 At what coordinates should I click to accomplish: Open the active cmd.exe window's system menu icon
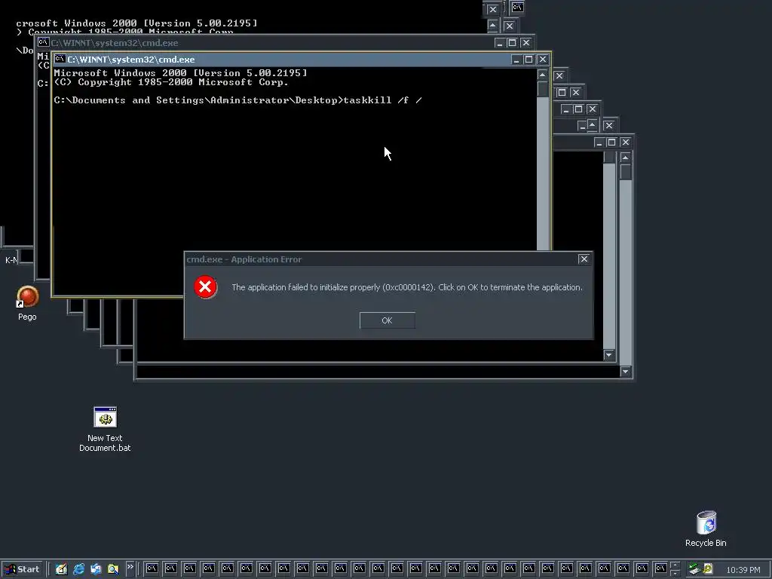click(x=60, y=59)
